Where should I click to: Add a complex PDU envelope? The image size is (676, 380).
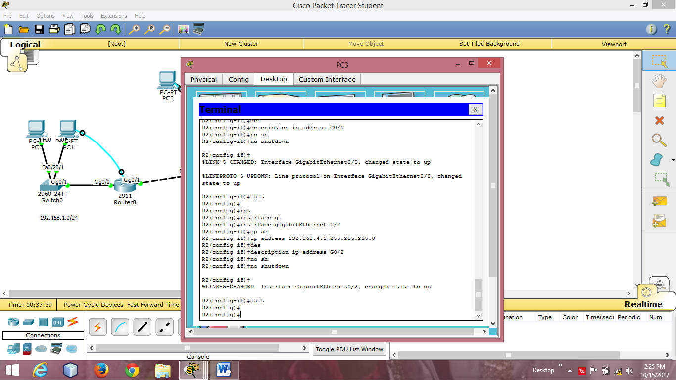pos(659,220)
